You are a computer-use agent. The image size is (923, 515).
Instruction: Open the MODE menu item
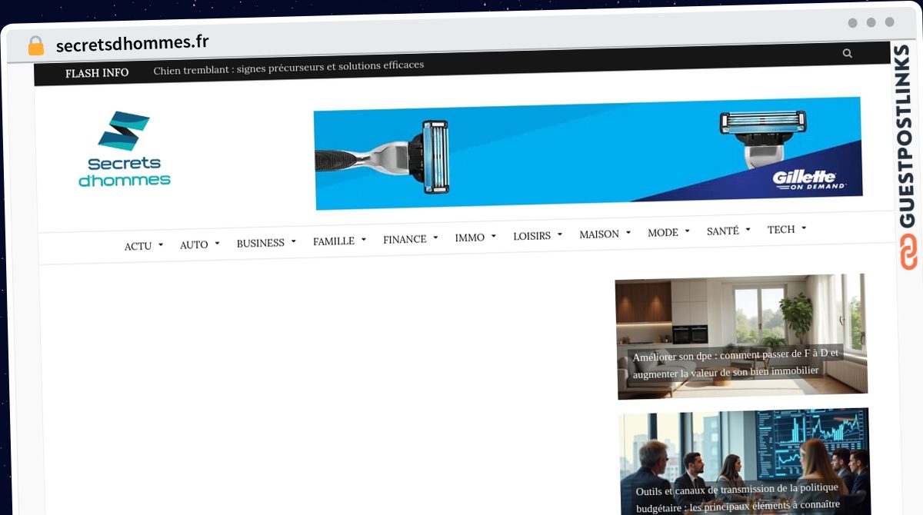(x=662, y=232)
